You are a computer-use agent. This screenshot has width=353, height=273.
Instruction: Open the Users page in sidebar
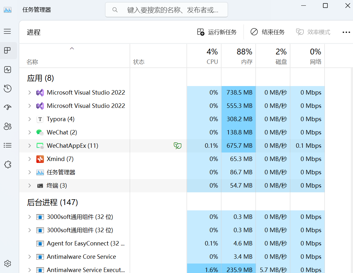pos(8,126)
